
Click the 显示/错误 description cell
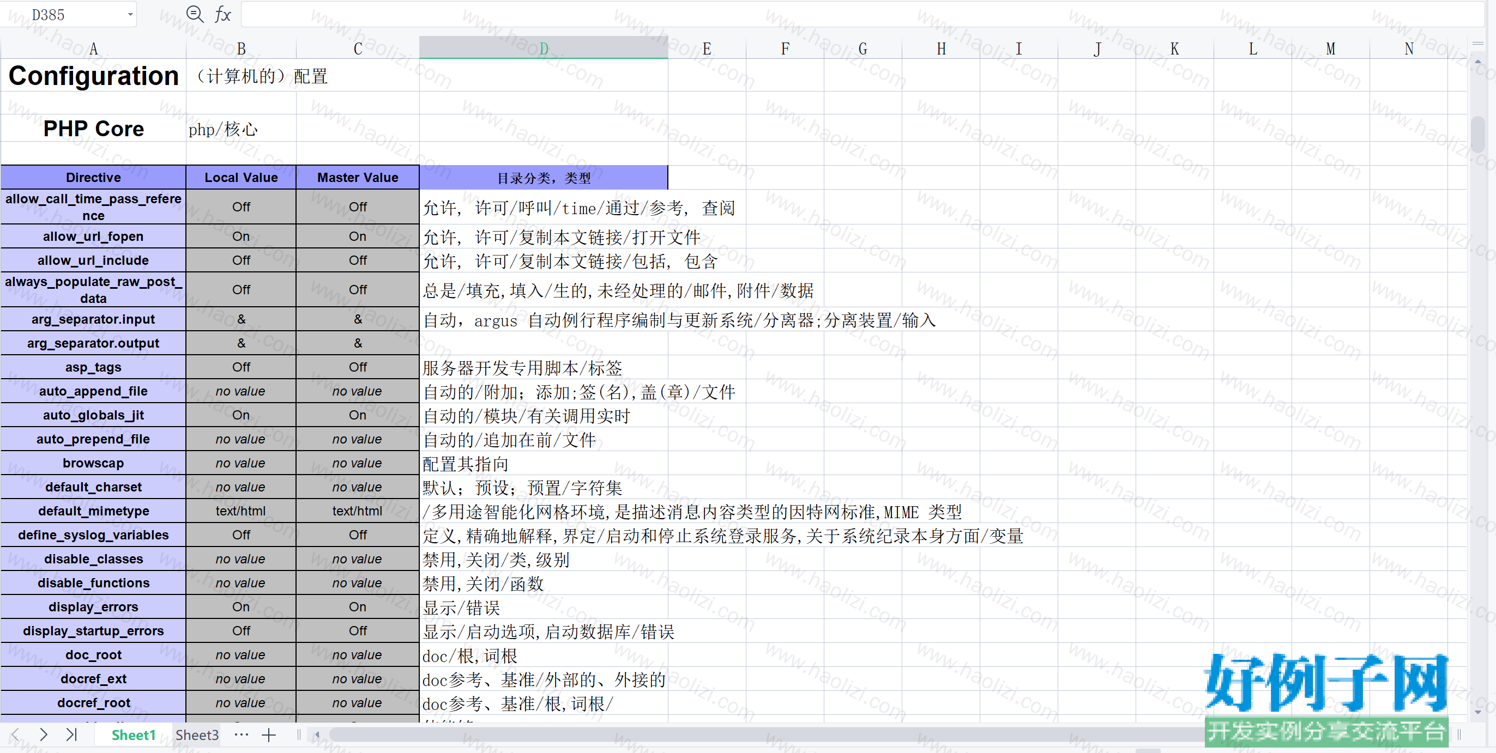click(544, 608)
